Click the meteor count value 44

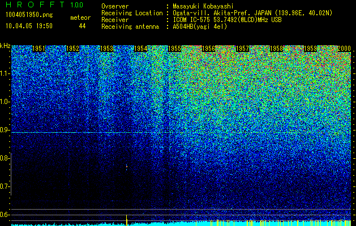[82, 26]
